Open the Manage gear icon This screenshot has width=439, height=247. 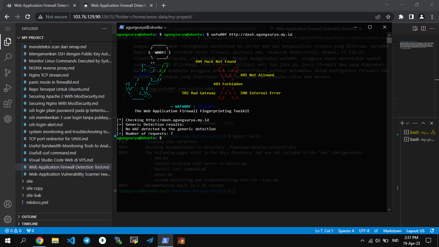click(x=8, y=219)
